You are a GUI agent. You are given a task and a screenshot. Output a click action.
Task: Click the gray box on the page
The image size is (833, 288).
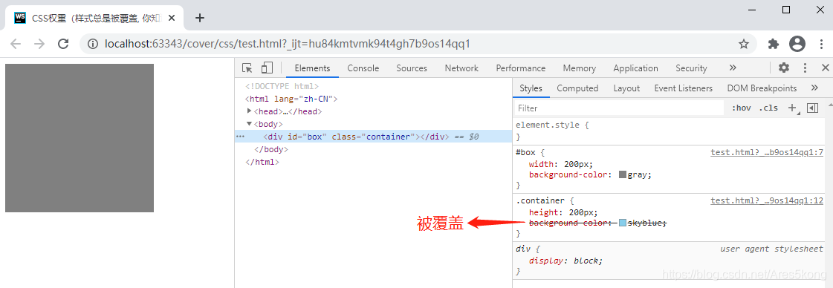point(80,138)
